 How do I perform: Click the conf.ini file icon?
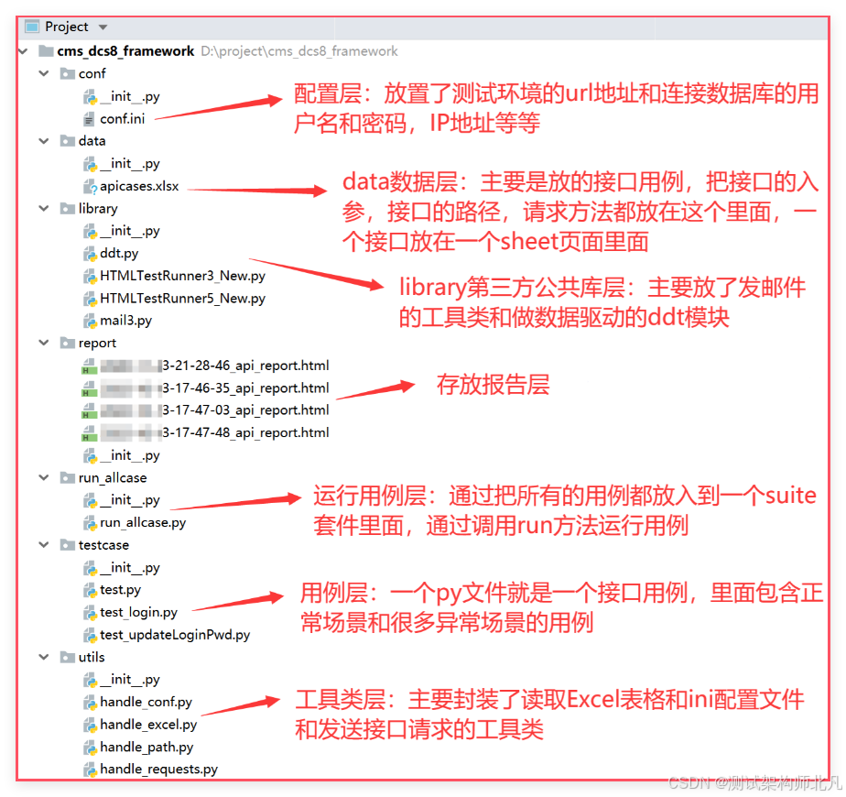(90, 119)
